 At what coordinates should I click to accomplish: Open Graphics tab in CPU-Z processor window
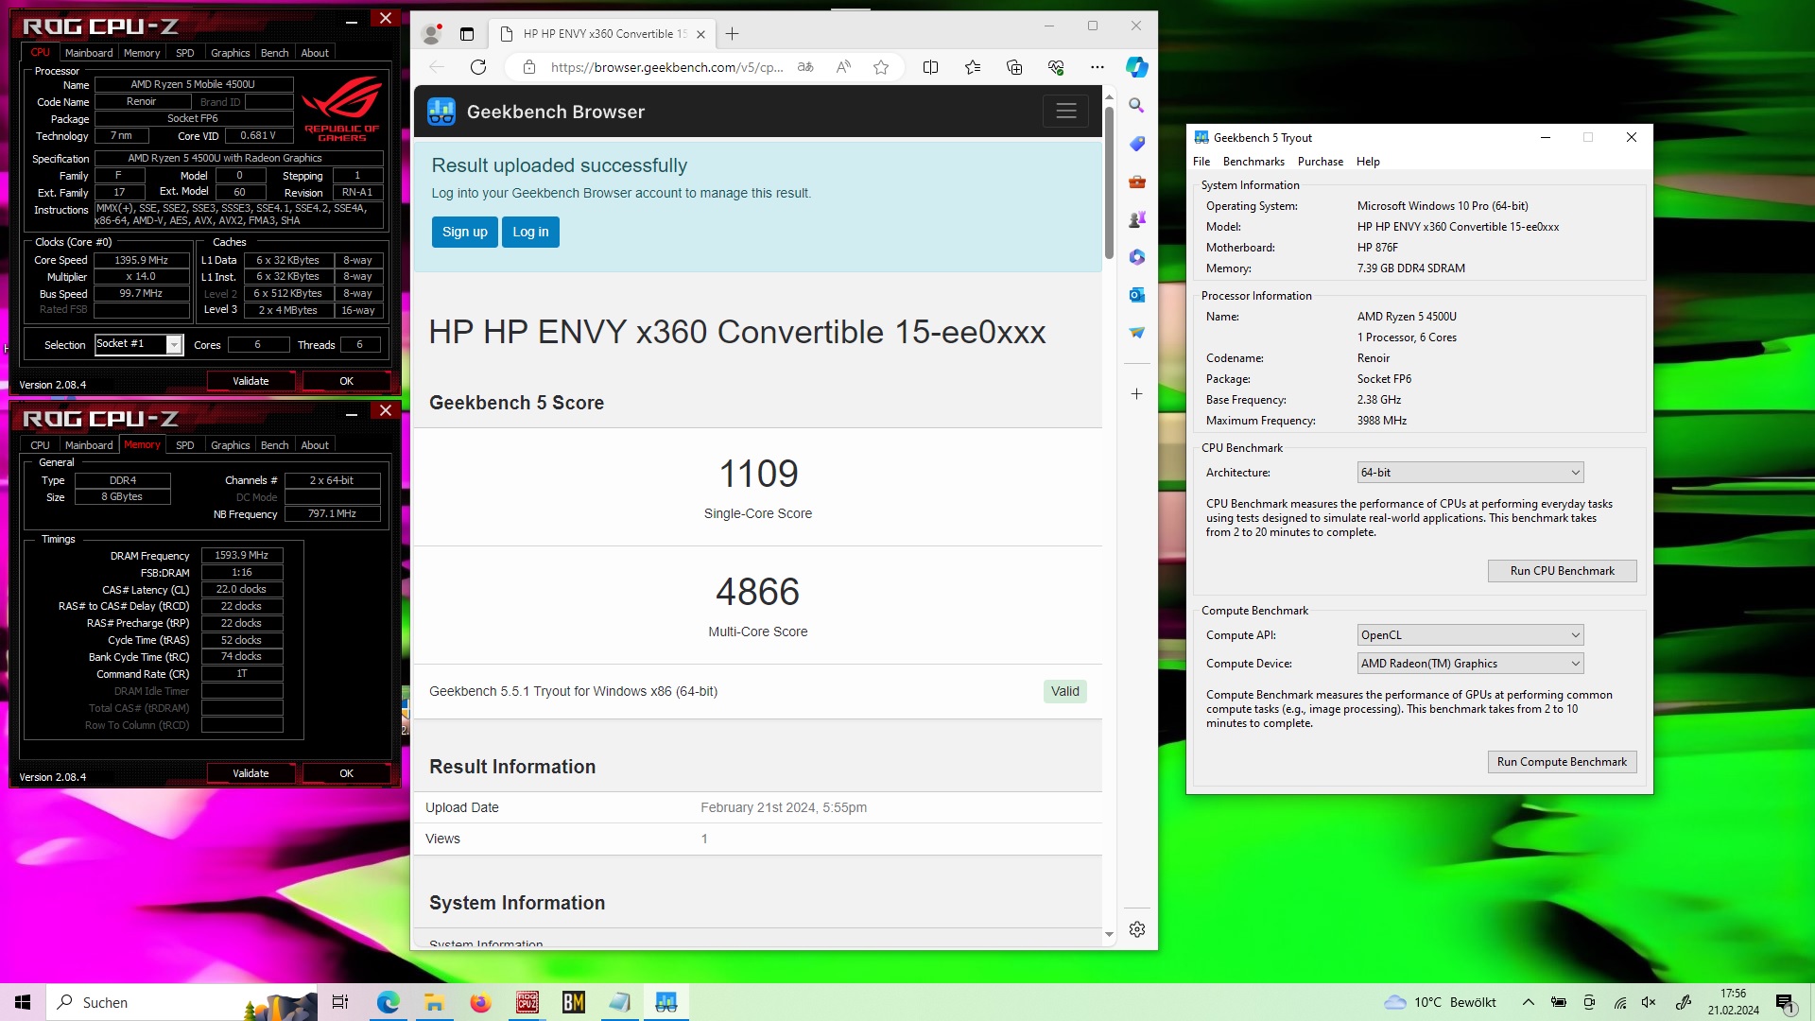click(230, 53)
